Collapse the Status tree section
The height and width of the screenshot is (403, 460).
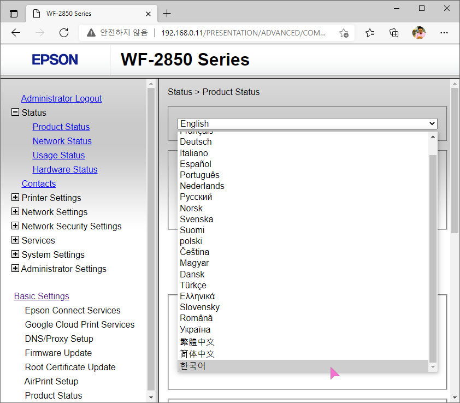pos(15,112)
